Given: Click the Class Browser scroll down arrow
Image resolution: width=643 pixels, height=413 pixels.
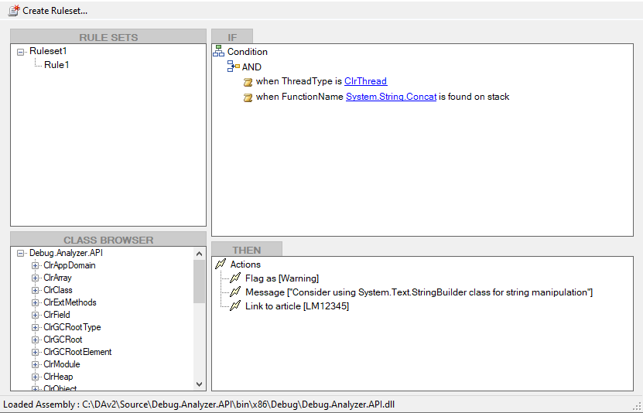Looking at the screenshot, I should 200,384.
